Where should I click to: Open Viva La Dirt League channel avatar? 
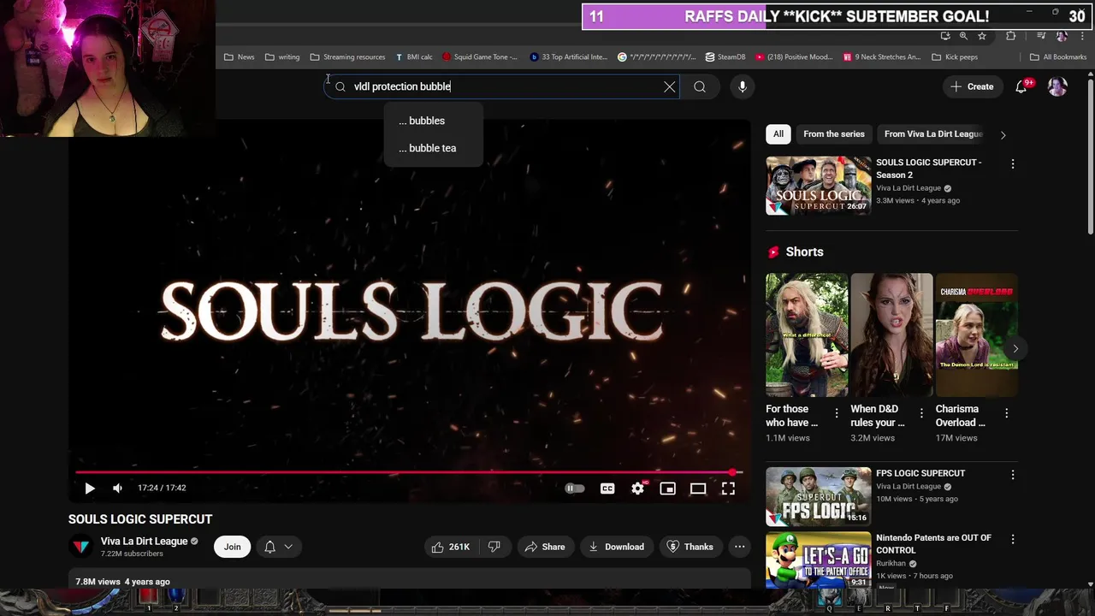pyautogui.click(x=81, y=547)
